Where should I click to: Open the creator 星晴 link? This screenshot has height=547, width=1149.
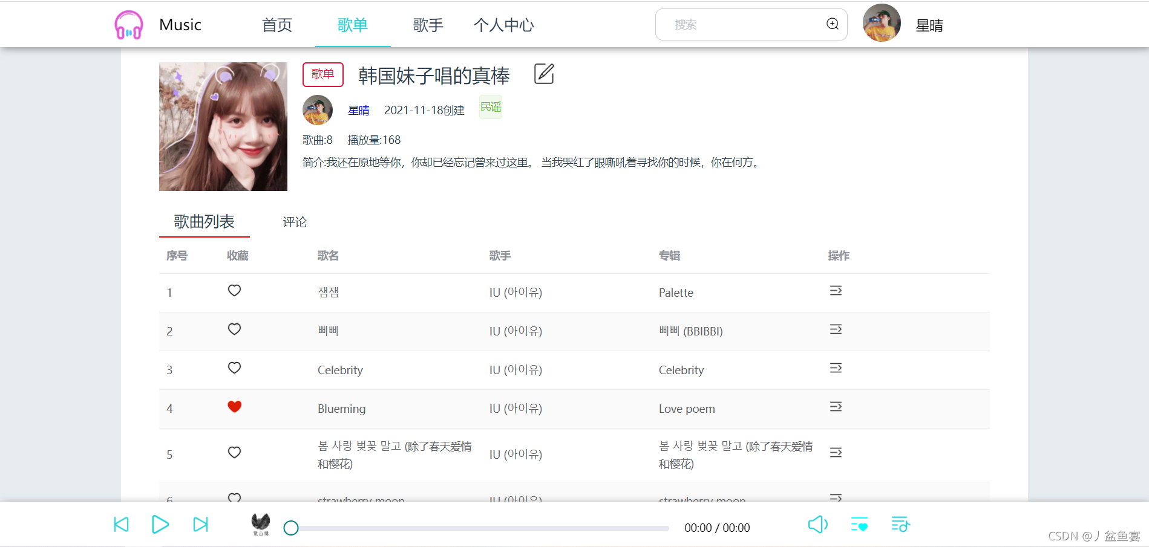[x=359, y=111]
